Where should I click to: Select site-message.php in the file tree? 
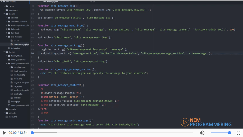click(21, 44)
